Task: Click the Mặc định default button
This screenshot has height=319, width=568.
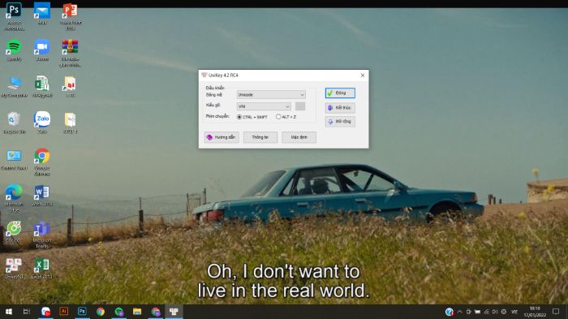Action: (x=299, y=137)
